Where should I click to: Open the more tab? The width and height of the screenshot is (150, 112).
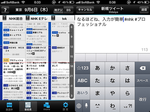coord(47,106)
